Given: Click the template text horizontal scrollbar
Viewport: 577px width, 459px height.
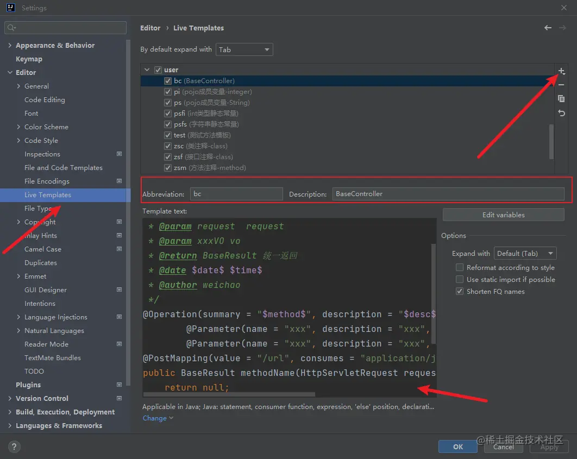Looking at the screenshot, I should (x=229, y=394).
